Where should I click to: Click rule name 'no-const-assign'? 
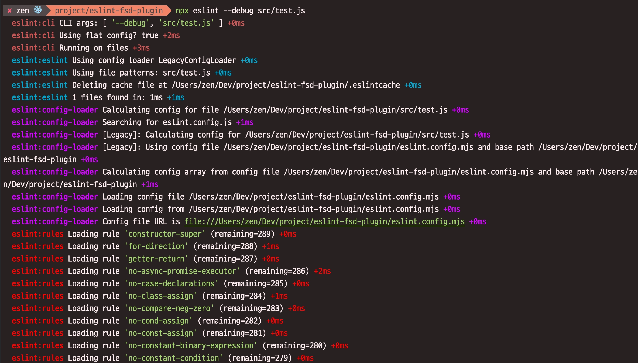pos(160,333)
